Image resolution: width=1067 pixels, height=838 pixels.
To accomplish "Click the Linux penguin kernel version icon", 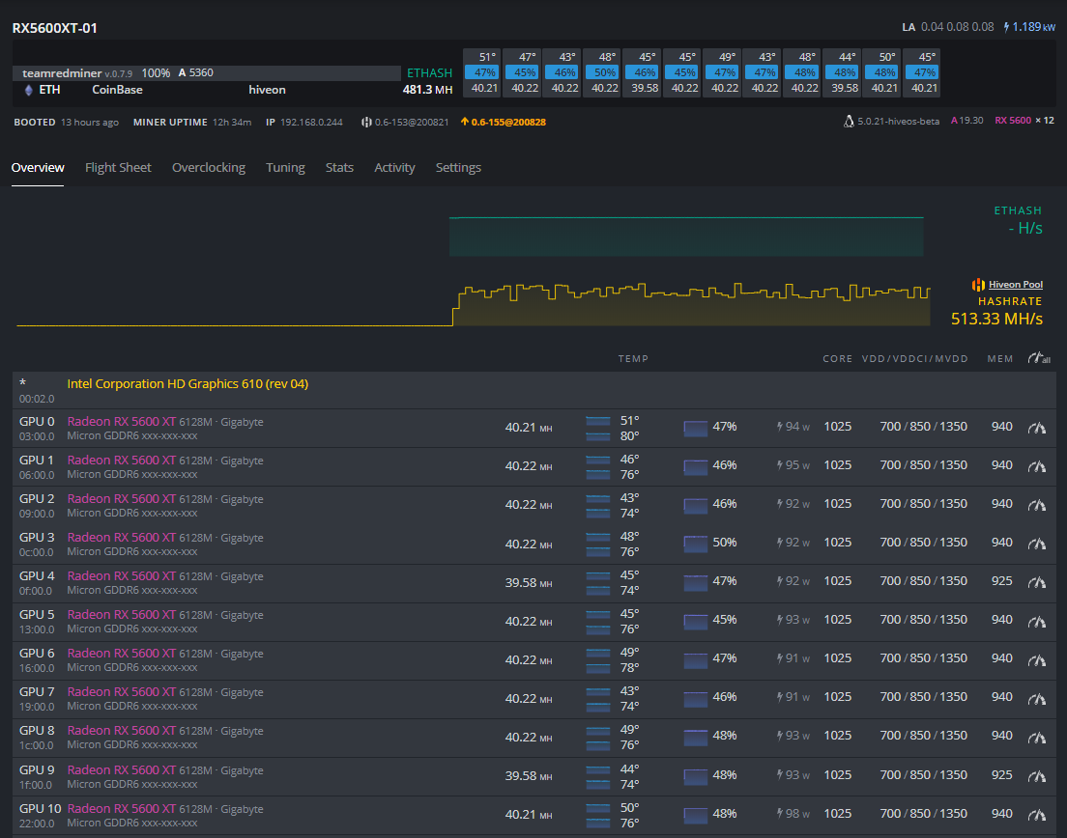I will [849, 122].
